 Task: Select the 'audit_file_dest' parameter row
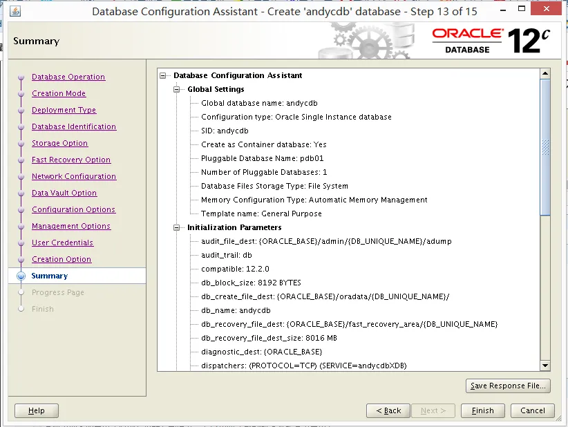326,241
